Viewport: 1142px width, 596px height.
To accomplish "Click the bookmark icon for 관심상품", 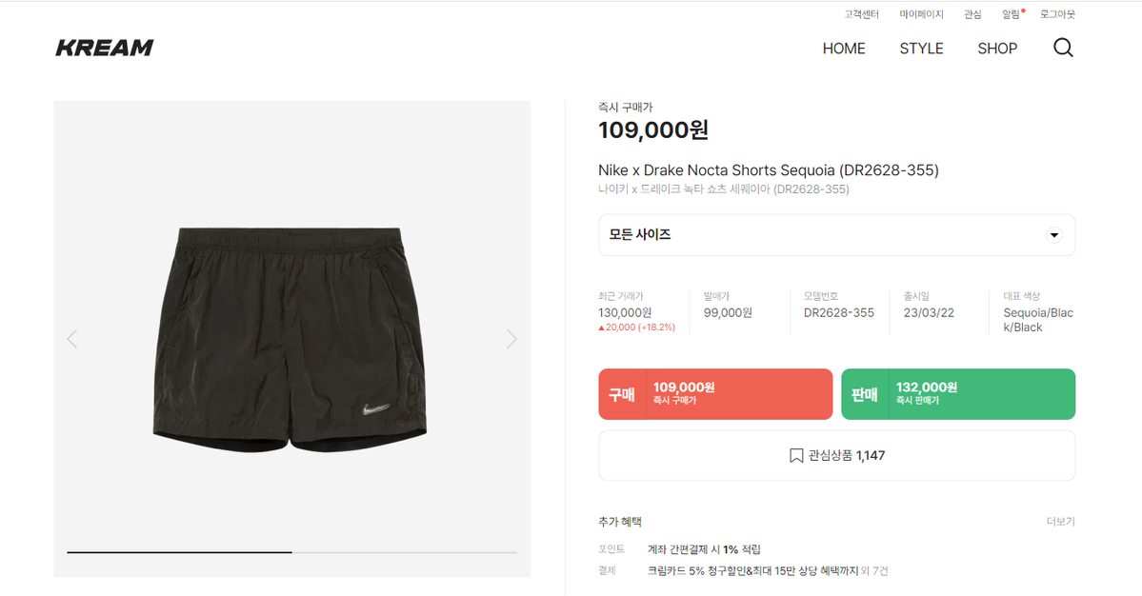I will 796,455.
